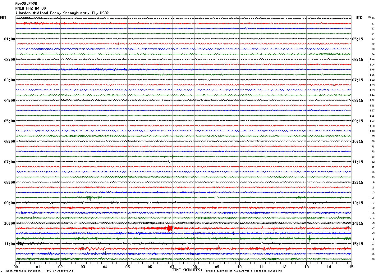The image size is (376, 275).
Task: Click the DC offset value '125'
Action: (372, 75)
